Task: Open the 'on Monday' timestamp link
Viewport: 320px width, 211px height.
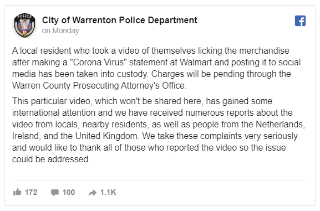Action: [60, 30]
